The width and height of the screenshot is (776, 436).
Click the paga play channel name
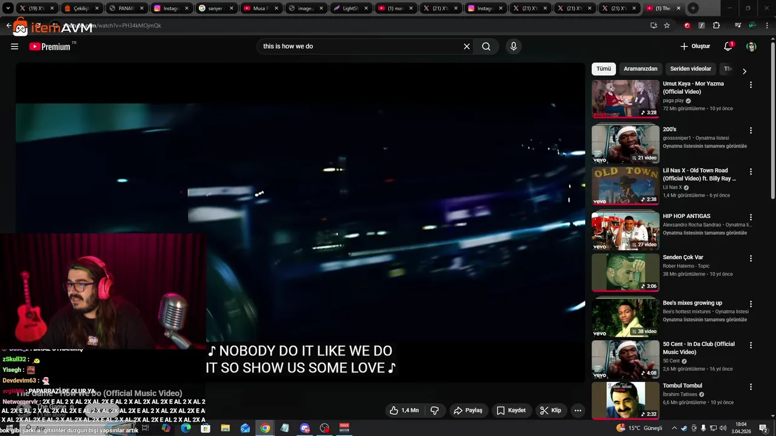673,101
